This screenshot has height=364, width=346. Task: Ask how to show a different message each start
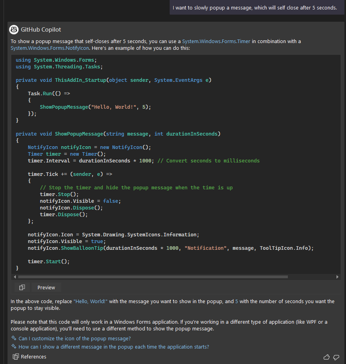tap(114, 347)
